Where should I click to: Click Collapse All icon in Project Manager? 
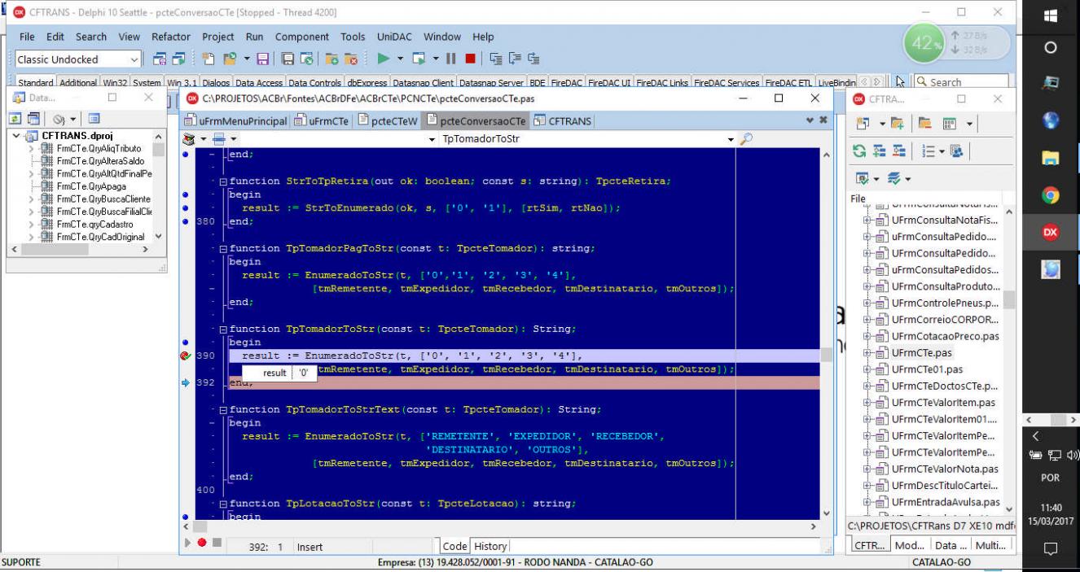point(899,151)
